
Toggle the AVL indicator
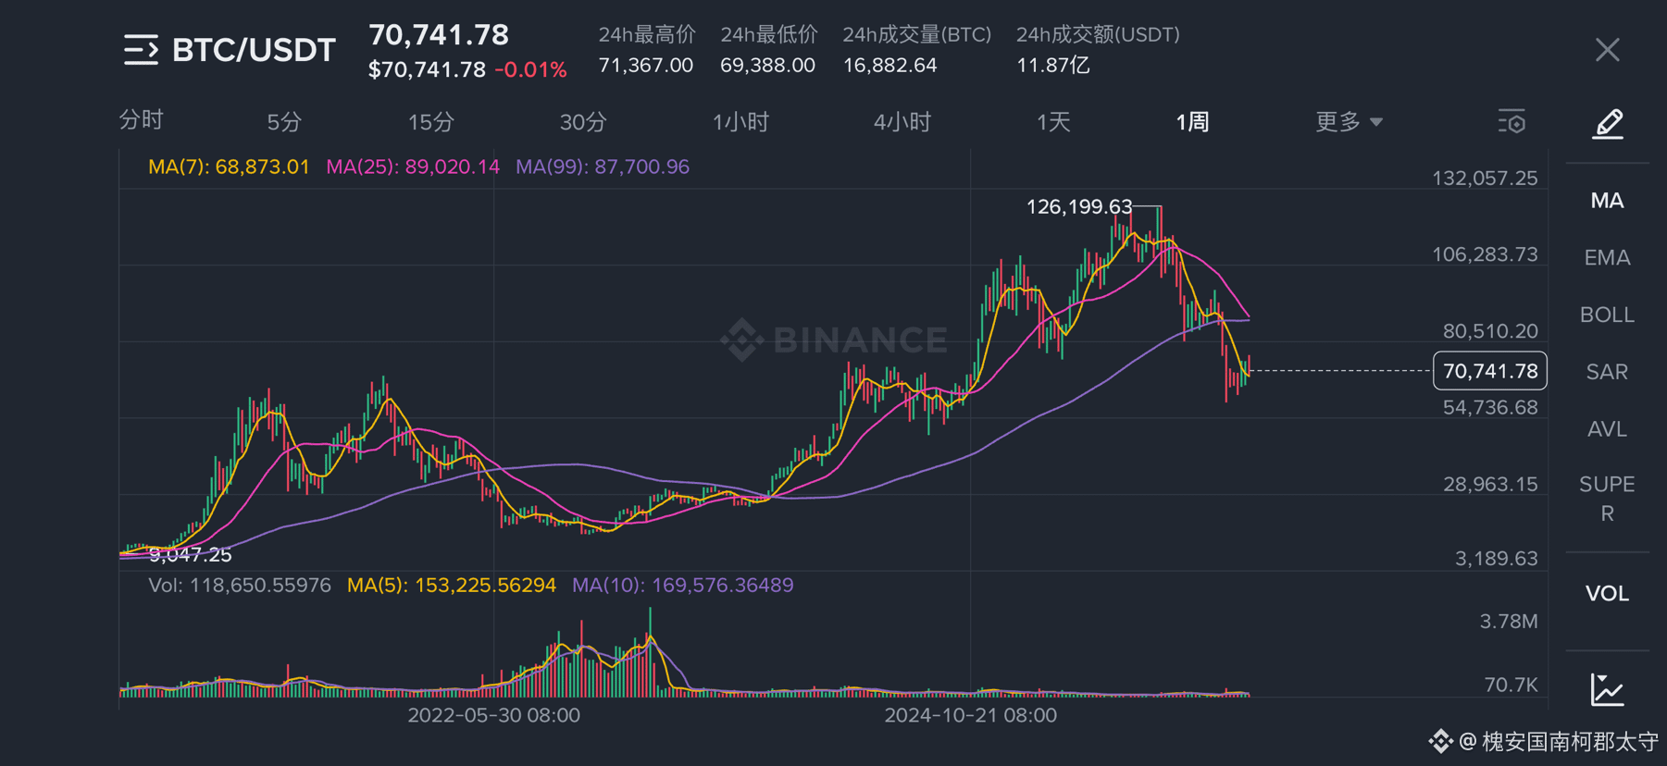point(1607,429)
